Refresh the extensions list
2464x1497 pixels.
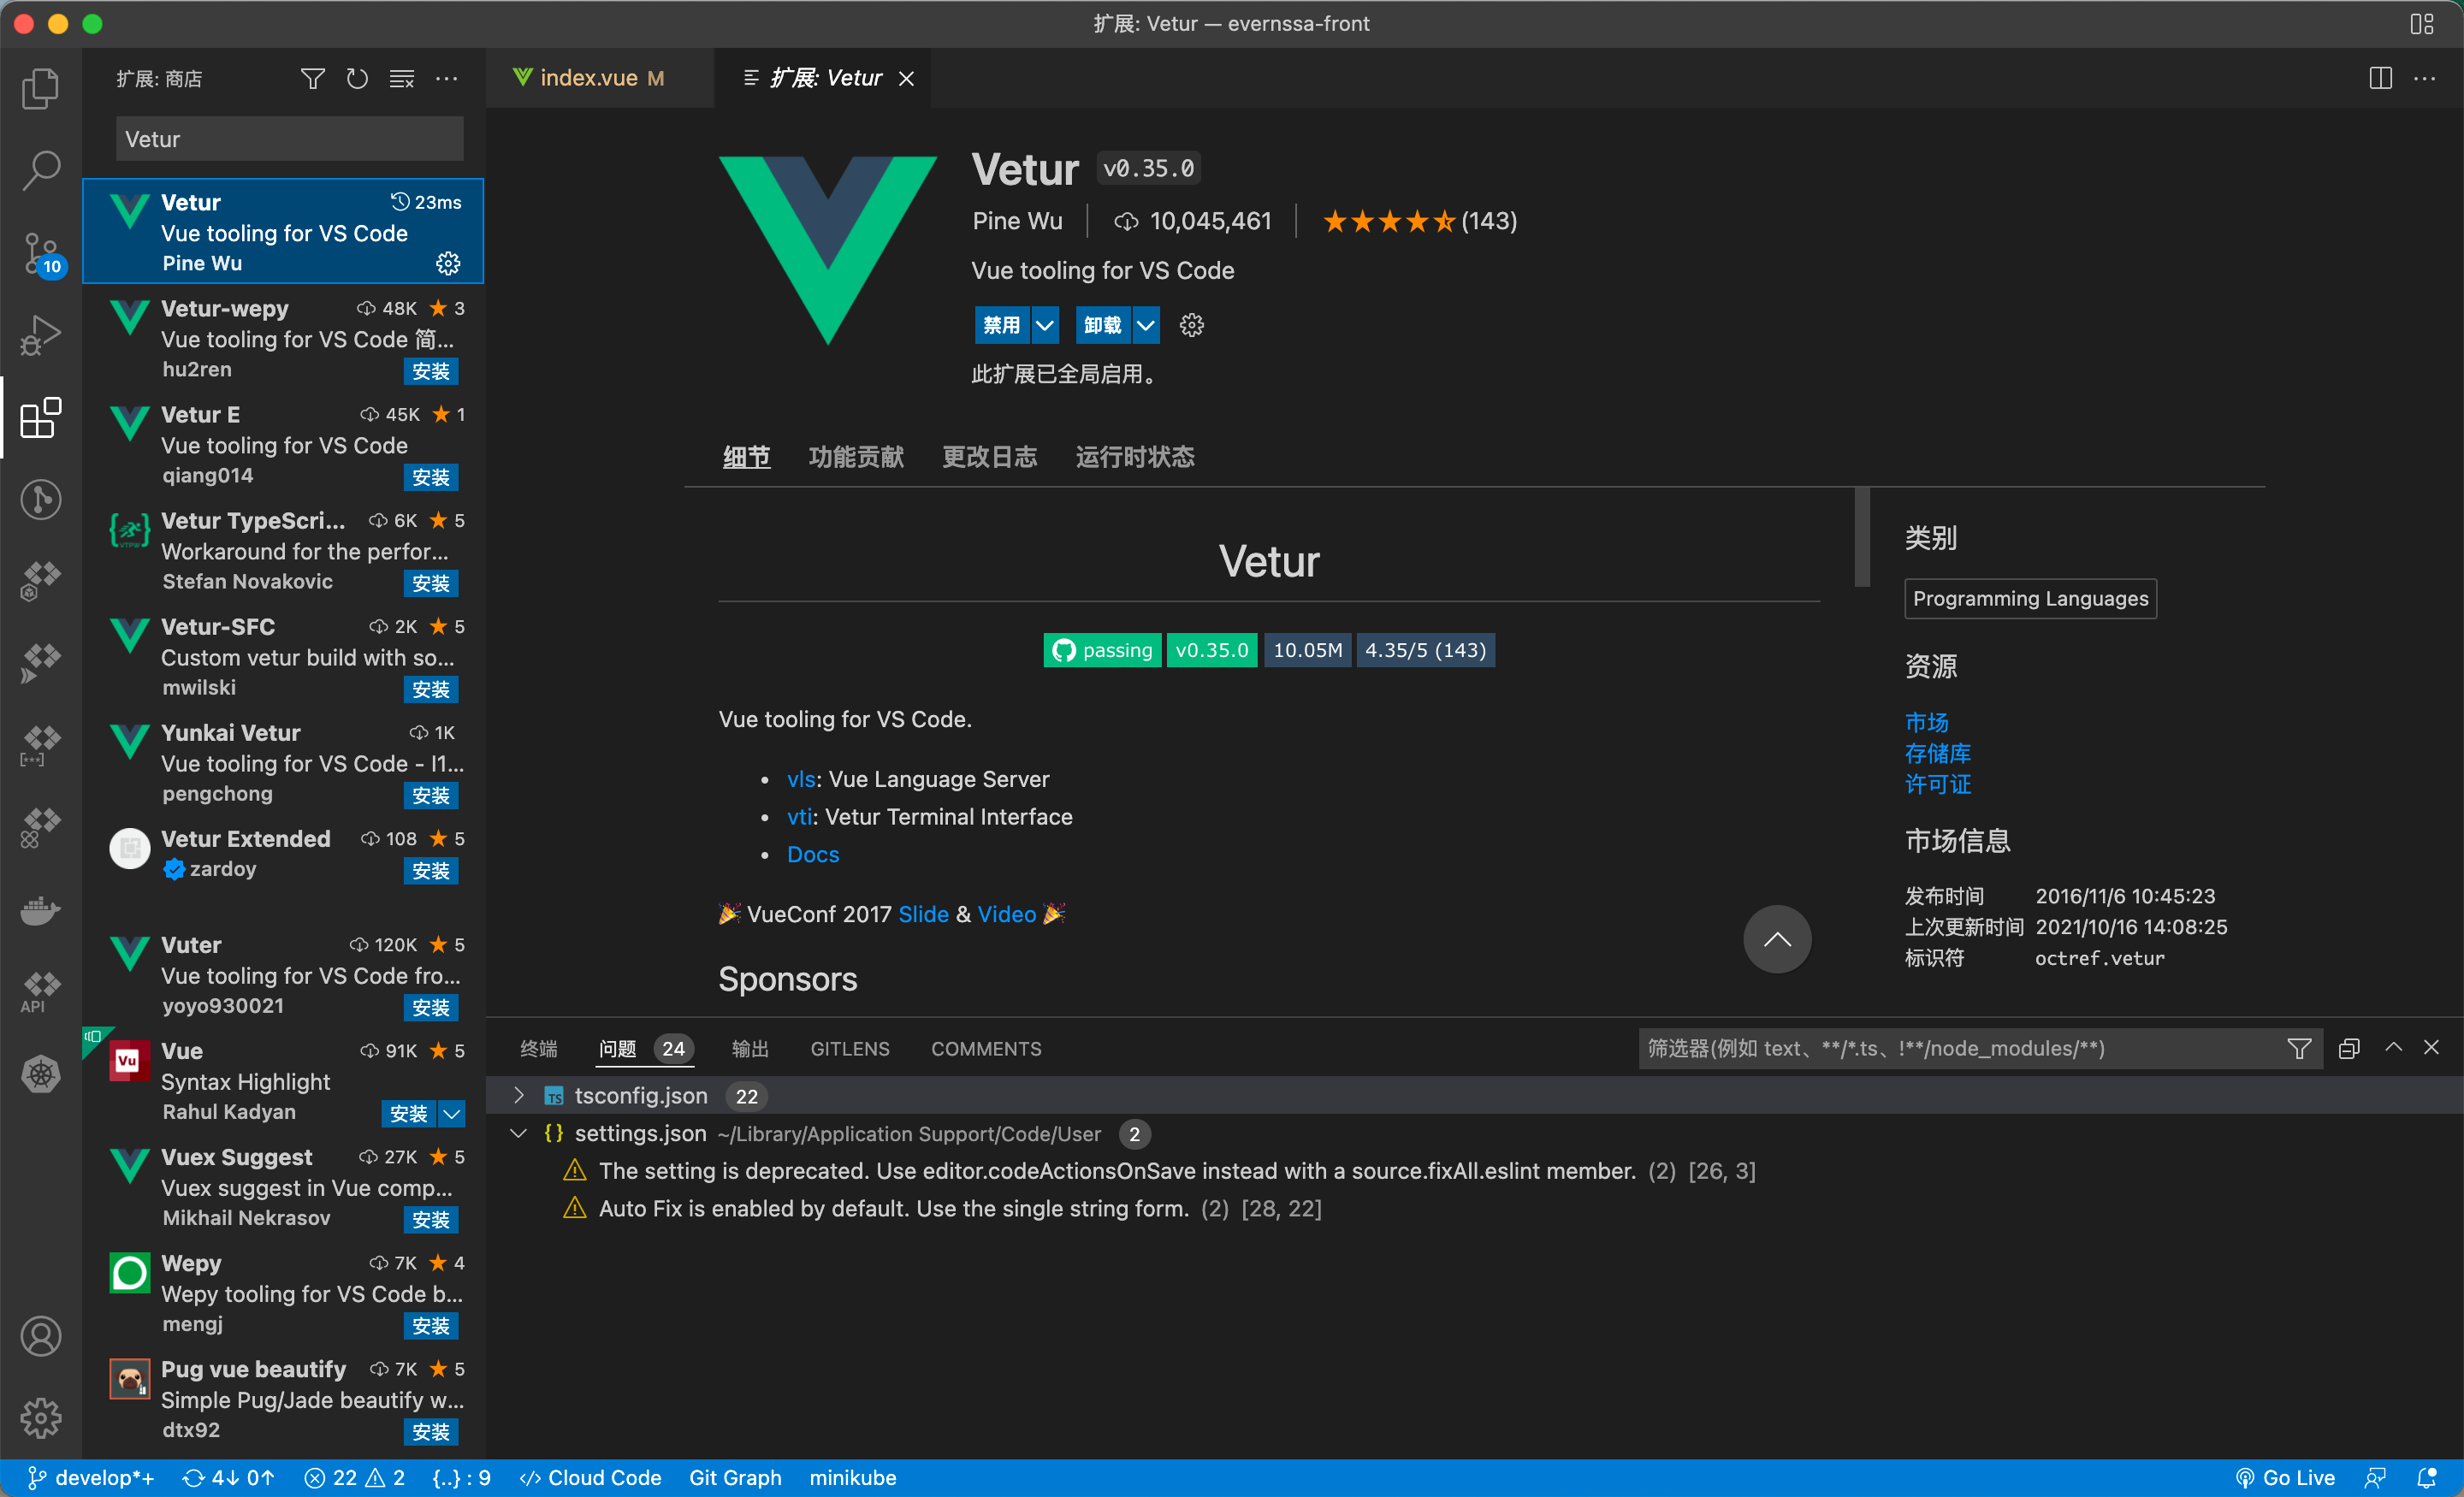[x=357, y=78]
